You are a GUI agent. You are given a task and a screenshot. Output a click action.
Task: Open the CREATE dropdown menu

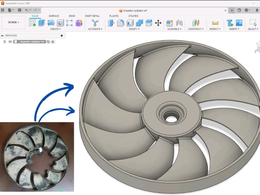[x=55, y=29]
